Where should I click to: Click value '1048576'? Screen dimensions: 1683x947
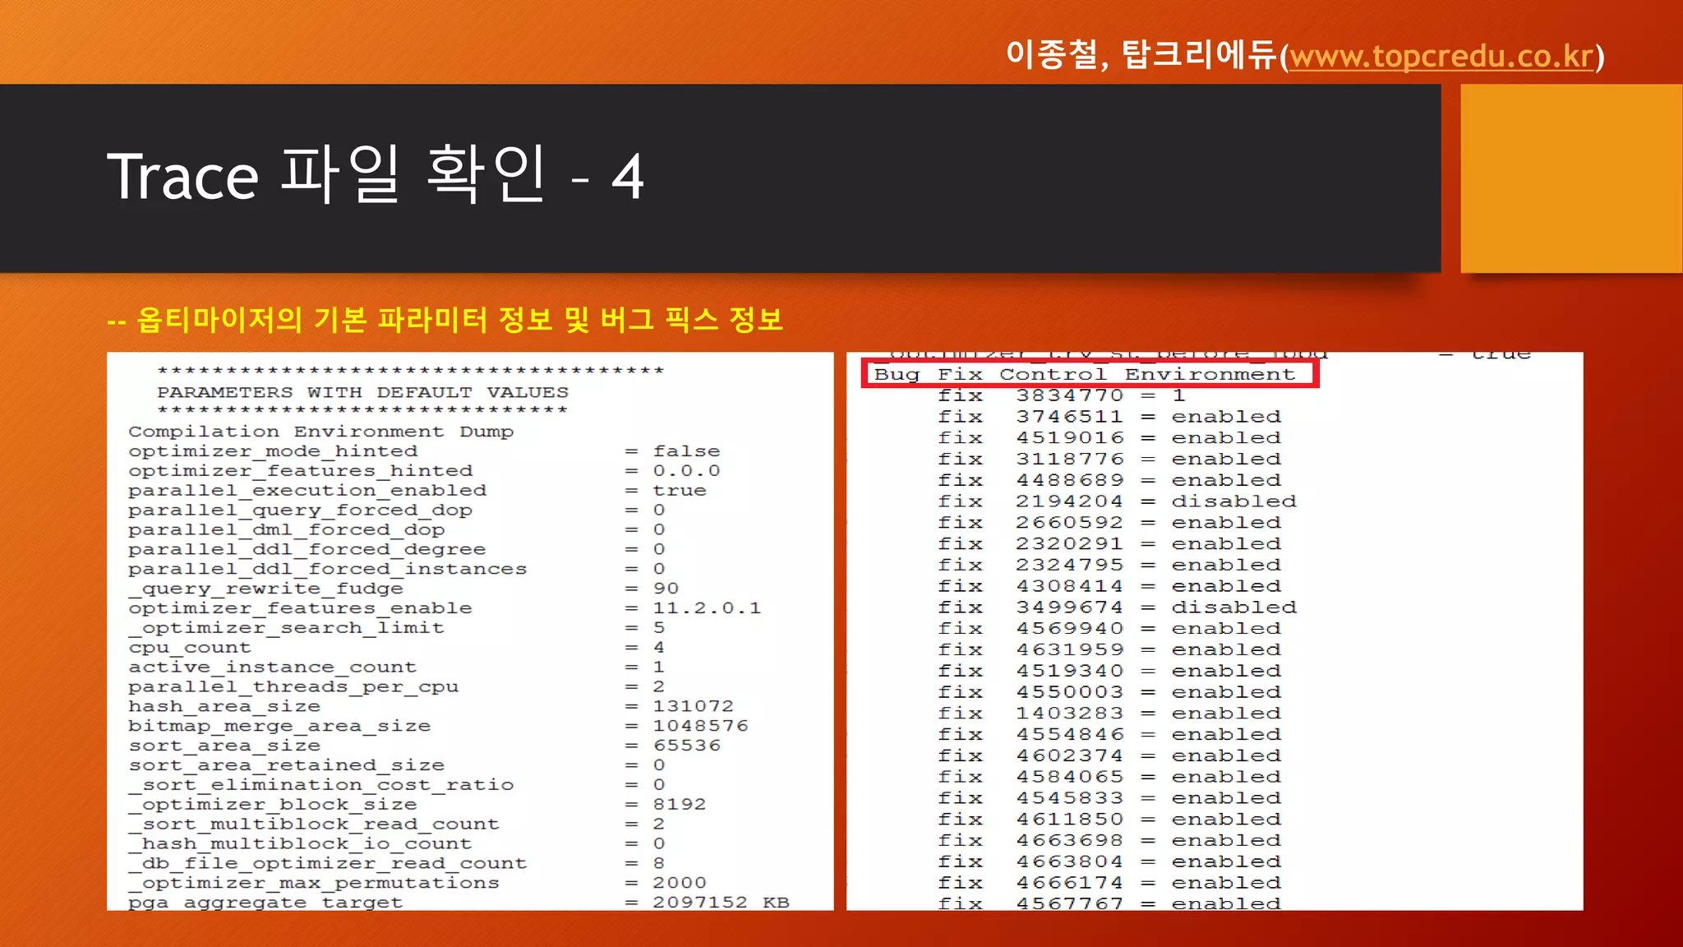point(700,727)
